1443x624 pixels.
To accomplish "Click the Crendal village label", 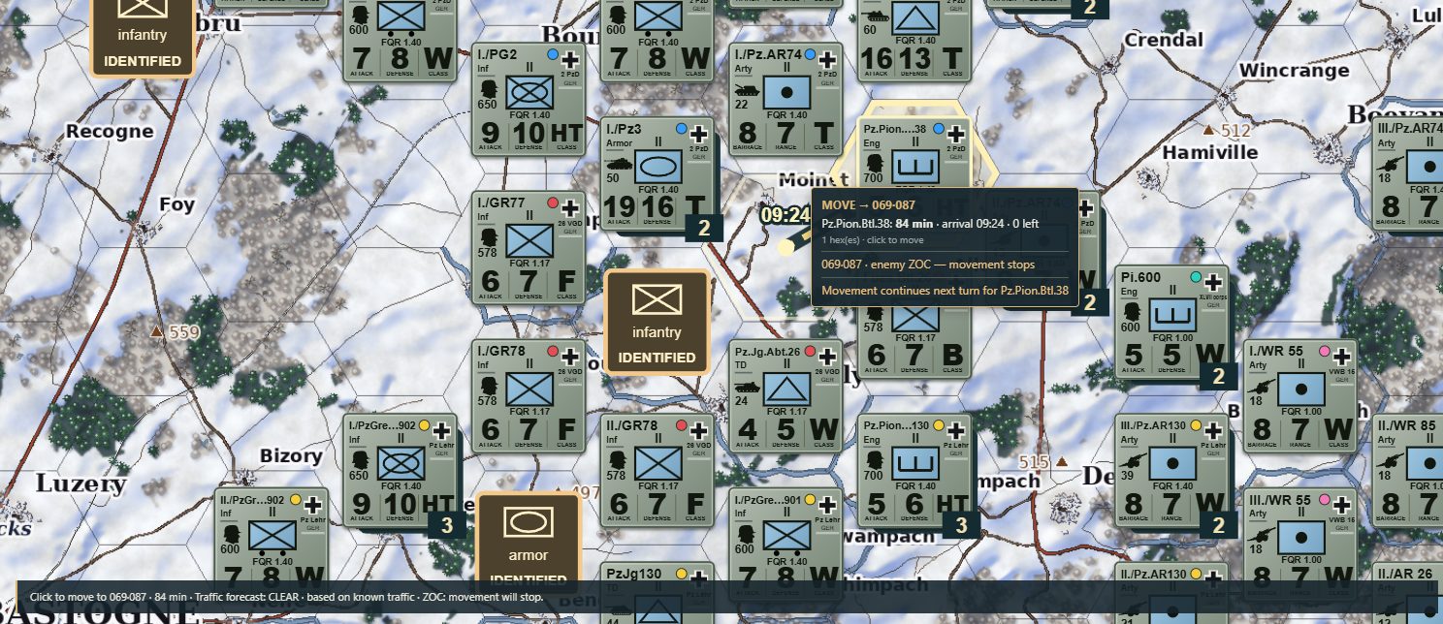I will tap(1164, 40).
